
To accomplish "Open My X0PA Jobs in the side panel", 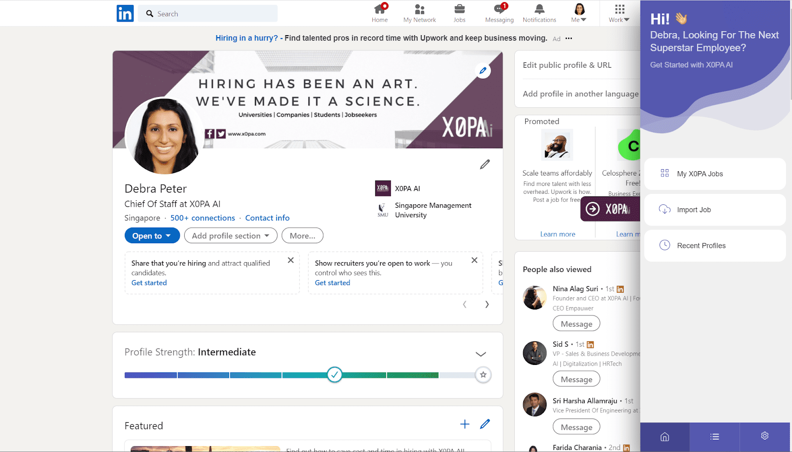I will [x=715, y=174].
